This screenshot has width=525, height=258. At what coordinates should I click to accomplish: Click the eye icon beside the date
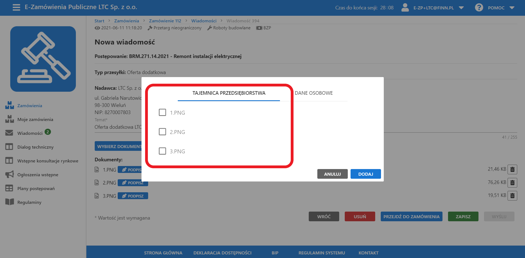click(97, 28)
